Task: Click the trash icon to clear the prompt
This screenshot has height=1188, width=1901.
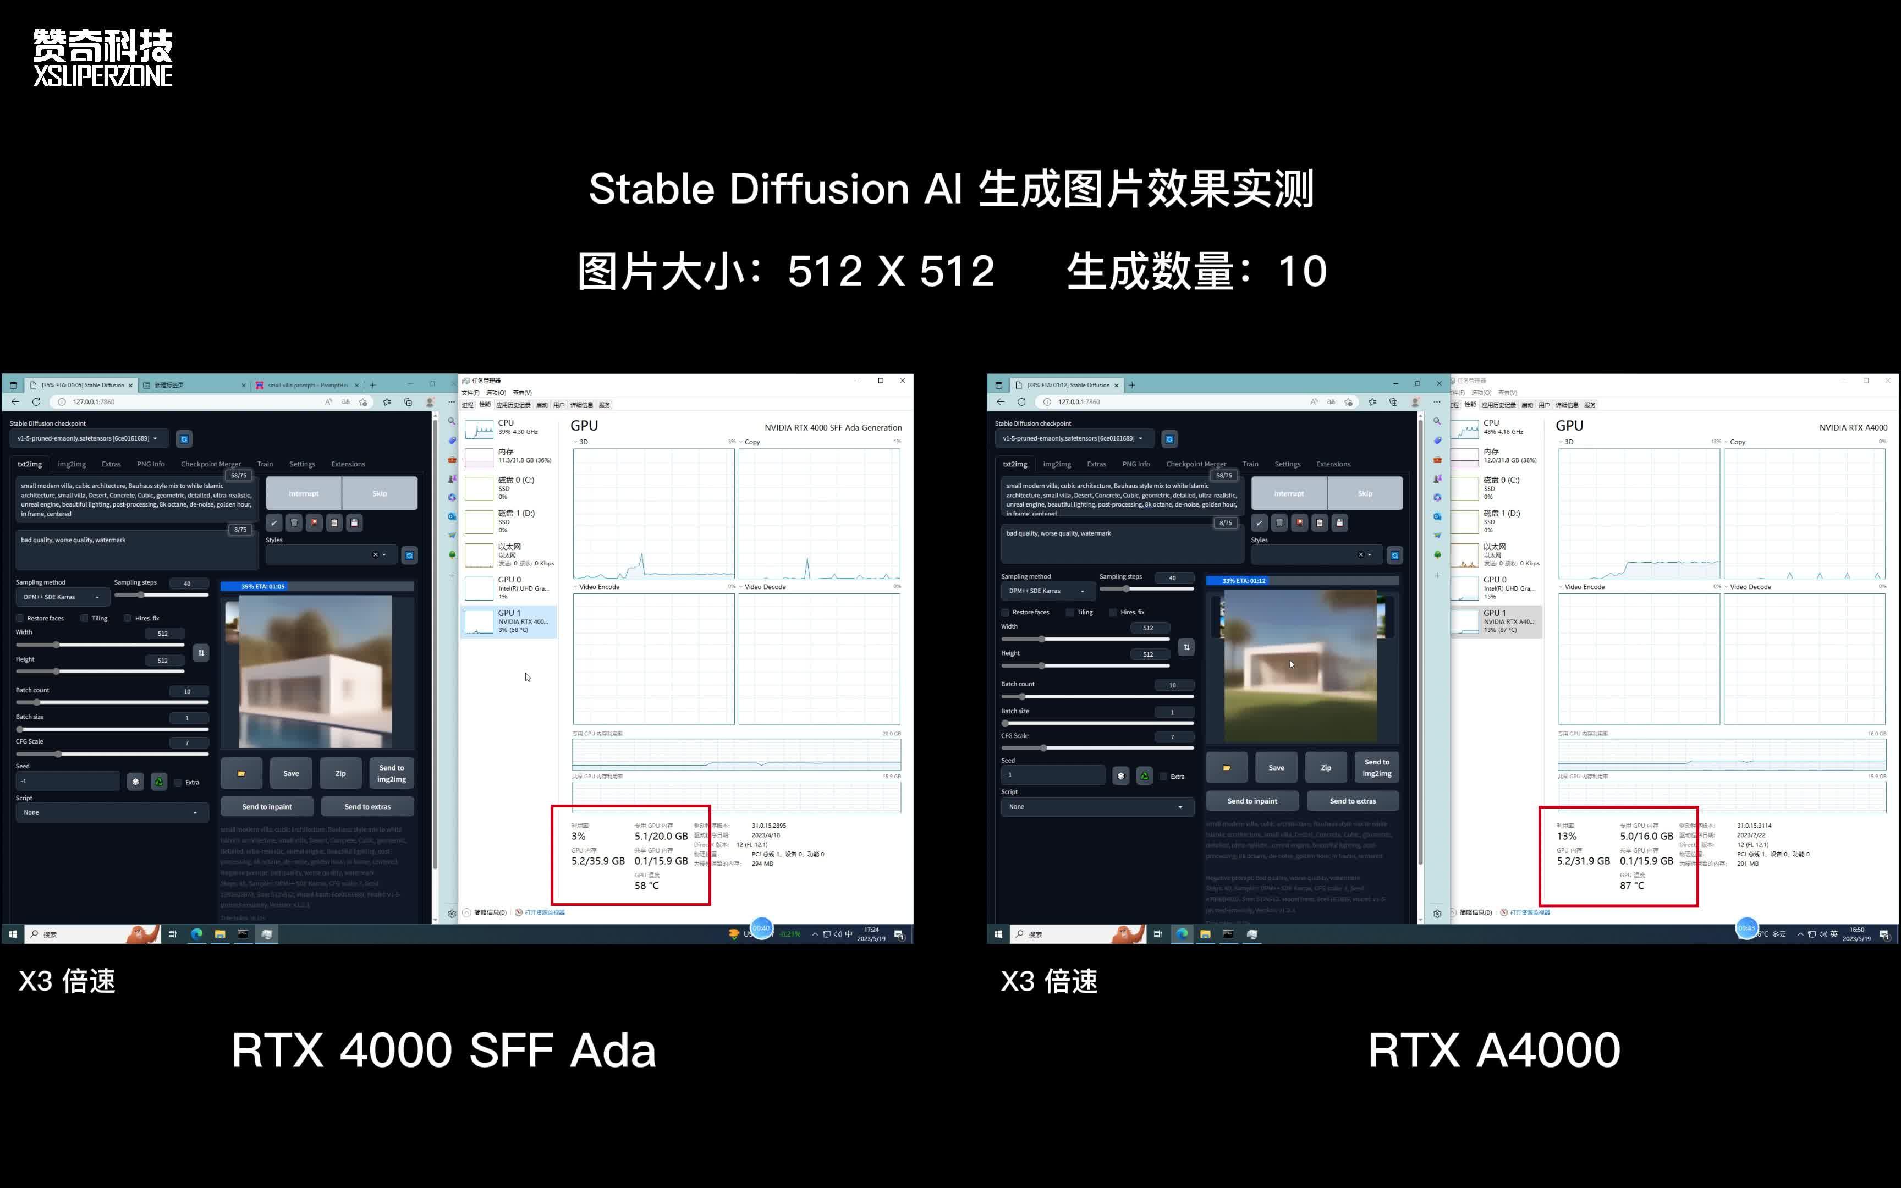Action: (295, 522)
